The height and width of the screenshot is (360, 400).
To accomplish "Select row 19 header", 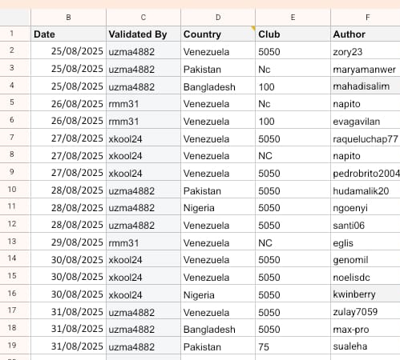I will [12, 346].
